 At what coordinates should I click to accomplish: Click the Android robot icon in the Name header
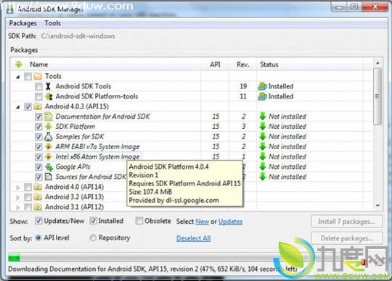click(19, 64)
